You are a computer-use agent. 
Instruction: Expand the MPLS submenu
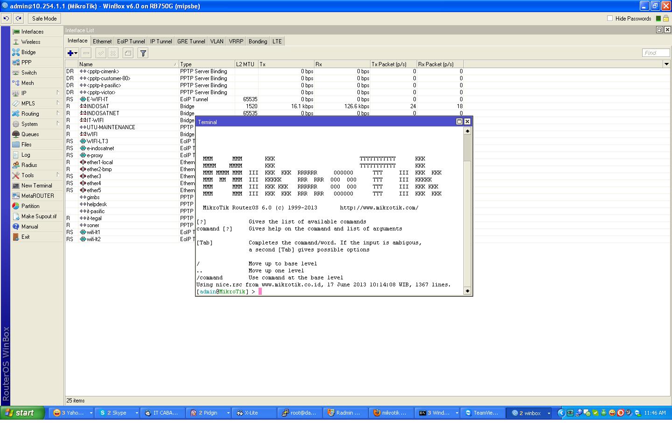point(37,104)
